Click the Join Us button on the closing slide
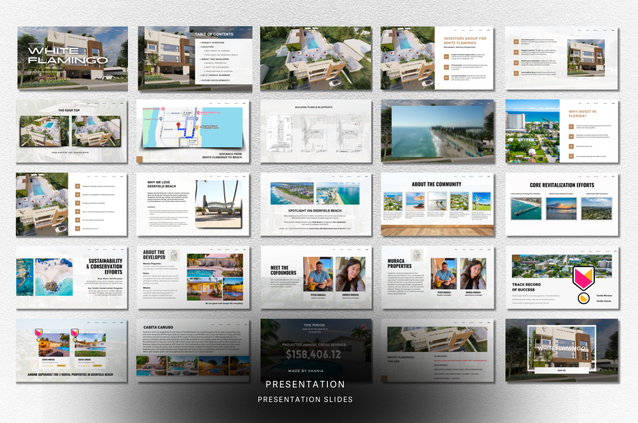The width and height of the screenshot is (638, 423). 561,370
